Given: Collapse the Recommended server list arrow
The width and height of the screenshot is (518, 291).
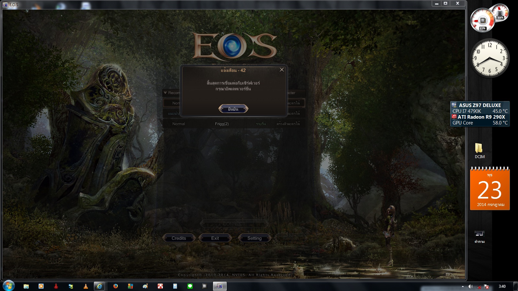Looking at the screenshot, I should 165,93.
